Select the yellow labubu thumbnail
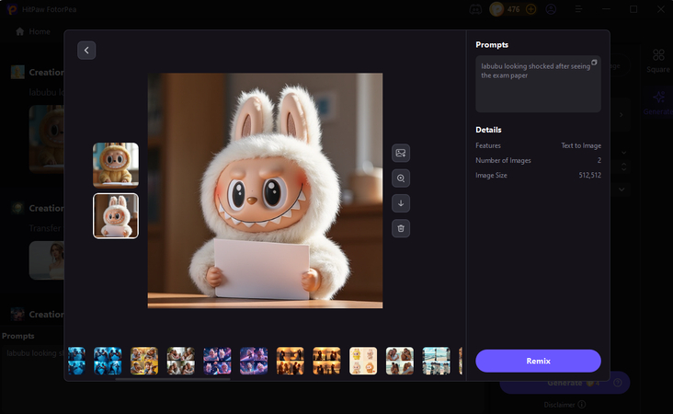 pos(116,166)
